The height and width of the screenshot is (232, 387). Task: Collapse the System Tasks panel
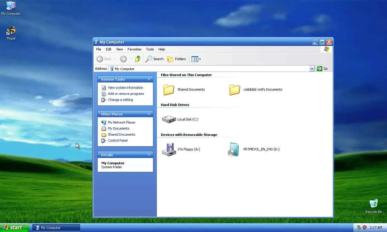(x=149, y=79)
